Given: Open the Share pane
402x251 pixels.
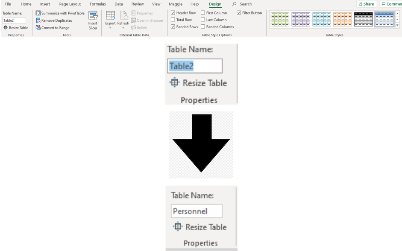Looking at the screenshot, I should [x=366, y=4].
